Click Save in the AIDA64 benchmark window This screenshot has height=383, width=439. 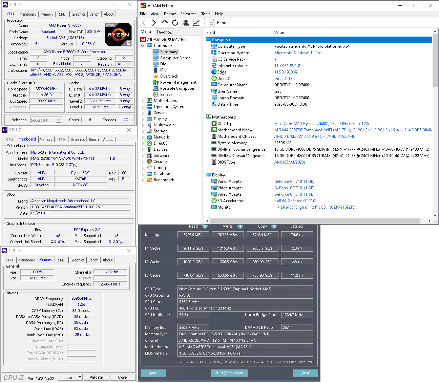(x=153, y=373)
